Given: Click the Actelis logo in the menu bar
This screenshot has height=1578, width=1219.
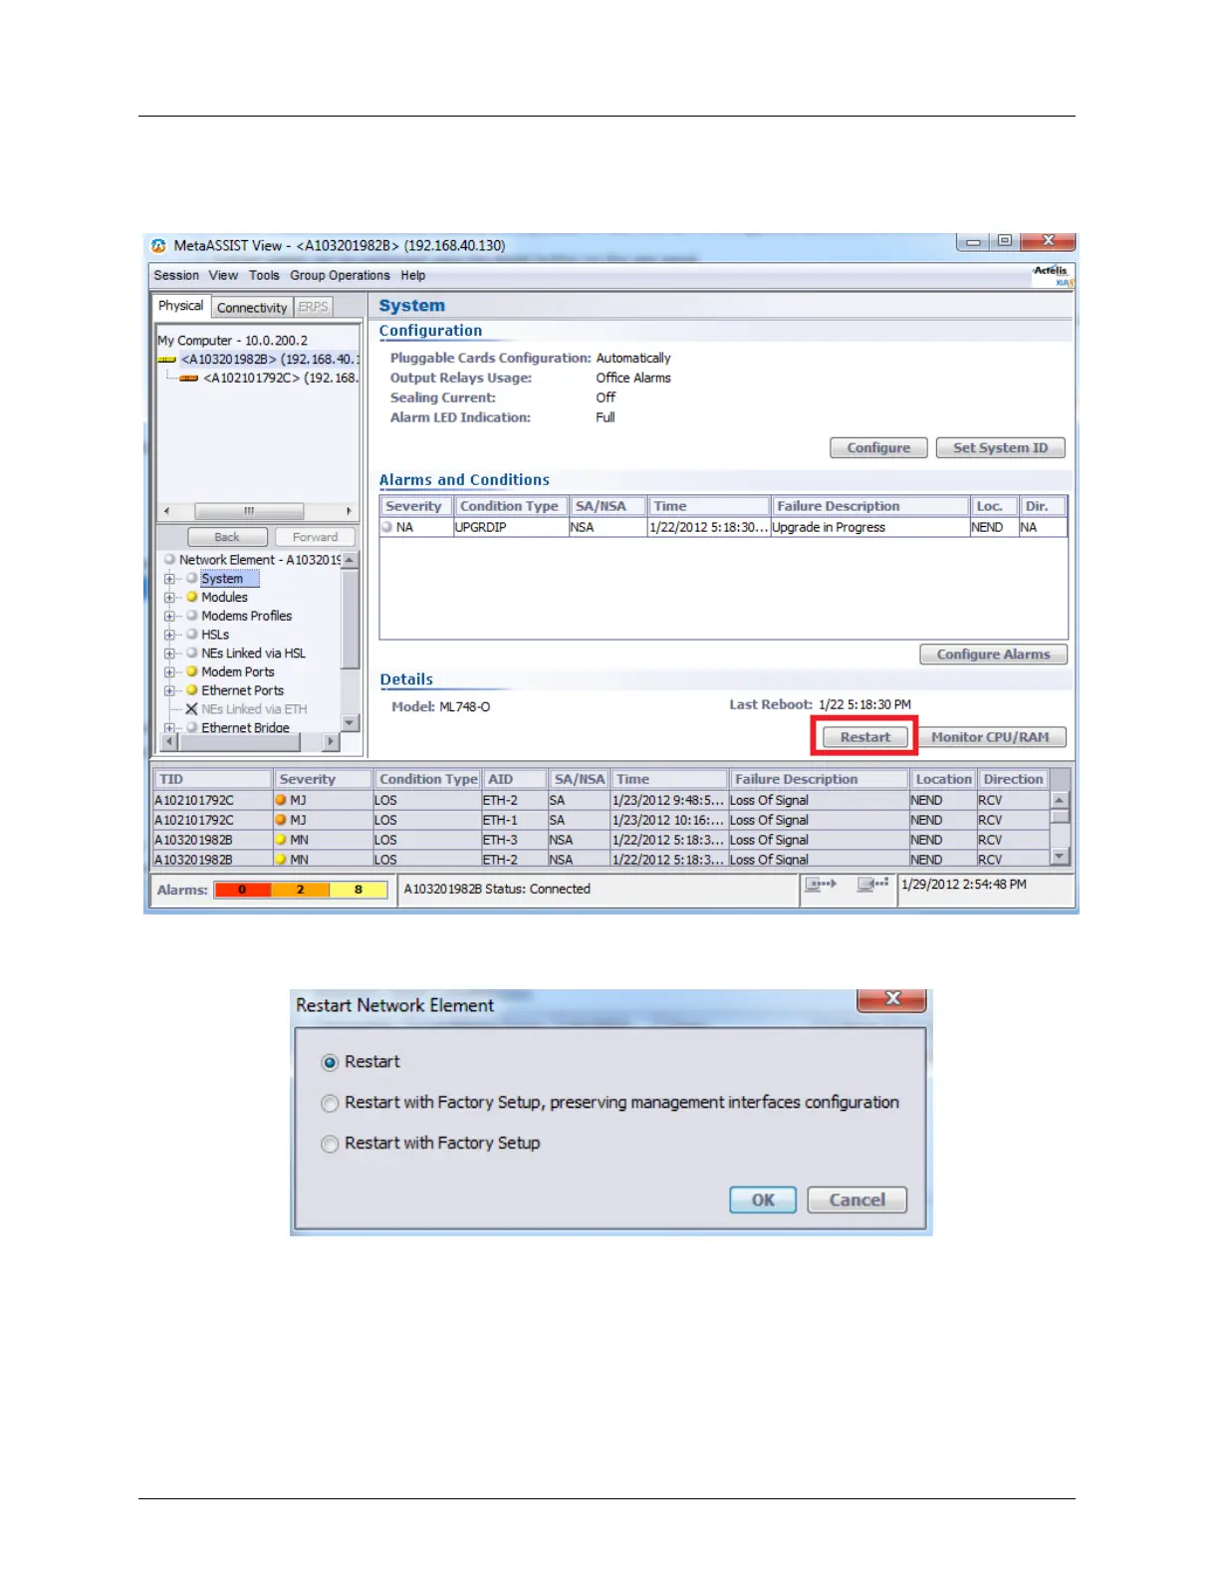Looking at the screenshot, I should pos(1052,275).
